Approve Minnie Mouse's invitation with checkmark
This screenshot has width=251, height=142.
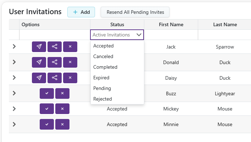pos(47,124)
